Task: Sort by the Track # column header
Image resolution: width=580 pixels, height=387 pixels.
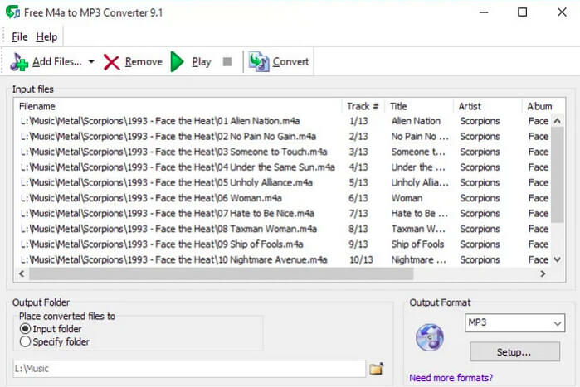Action: tap(363, 106)
